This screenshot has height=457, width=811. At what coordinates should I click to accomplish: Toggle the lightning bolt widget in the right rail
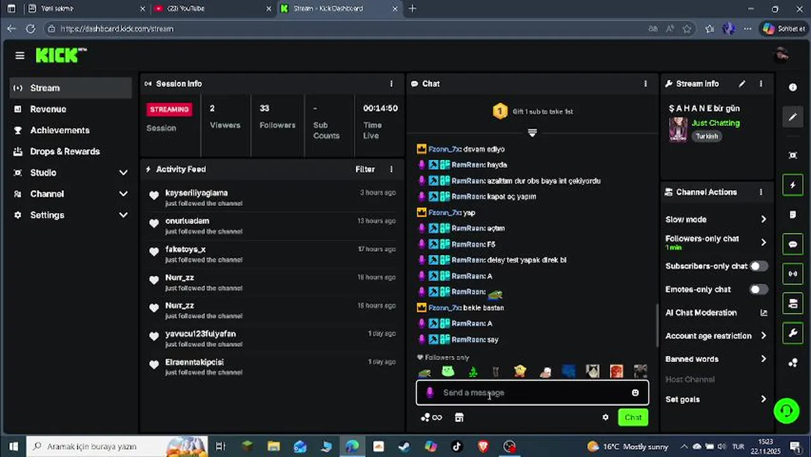tap(793, 185)
